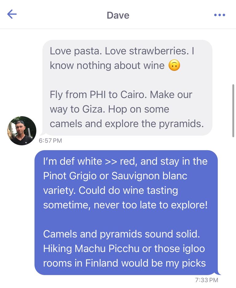The image size is (236, 288).
Task: Tap the upside-down smiley emoji
Action: click(x=174, y=66)
